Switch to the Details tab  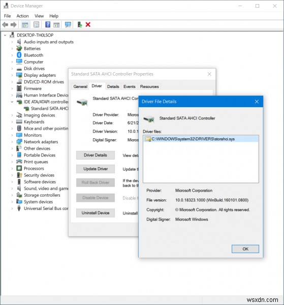pos(113,86)
